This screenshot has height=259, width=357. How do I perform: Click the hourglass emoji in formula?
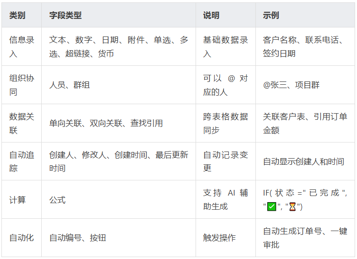292,206
